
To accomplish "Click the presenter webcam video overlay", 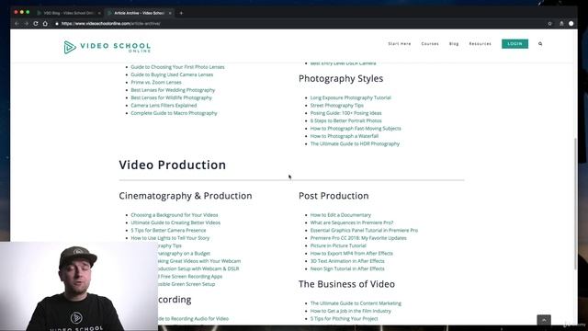I will point(79,286).
